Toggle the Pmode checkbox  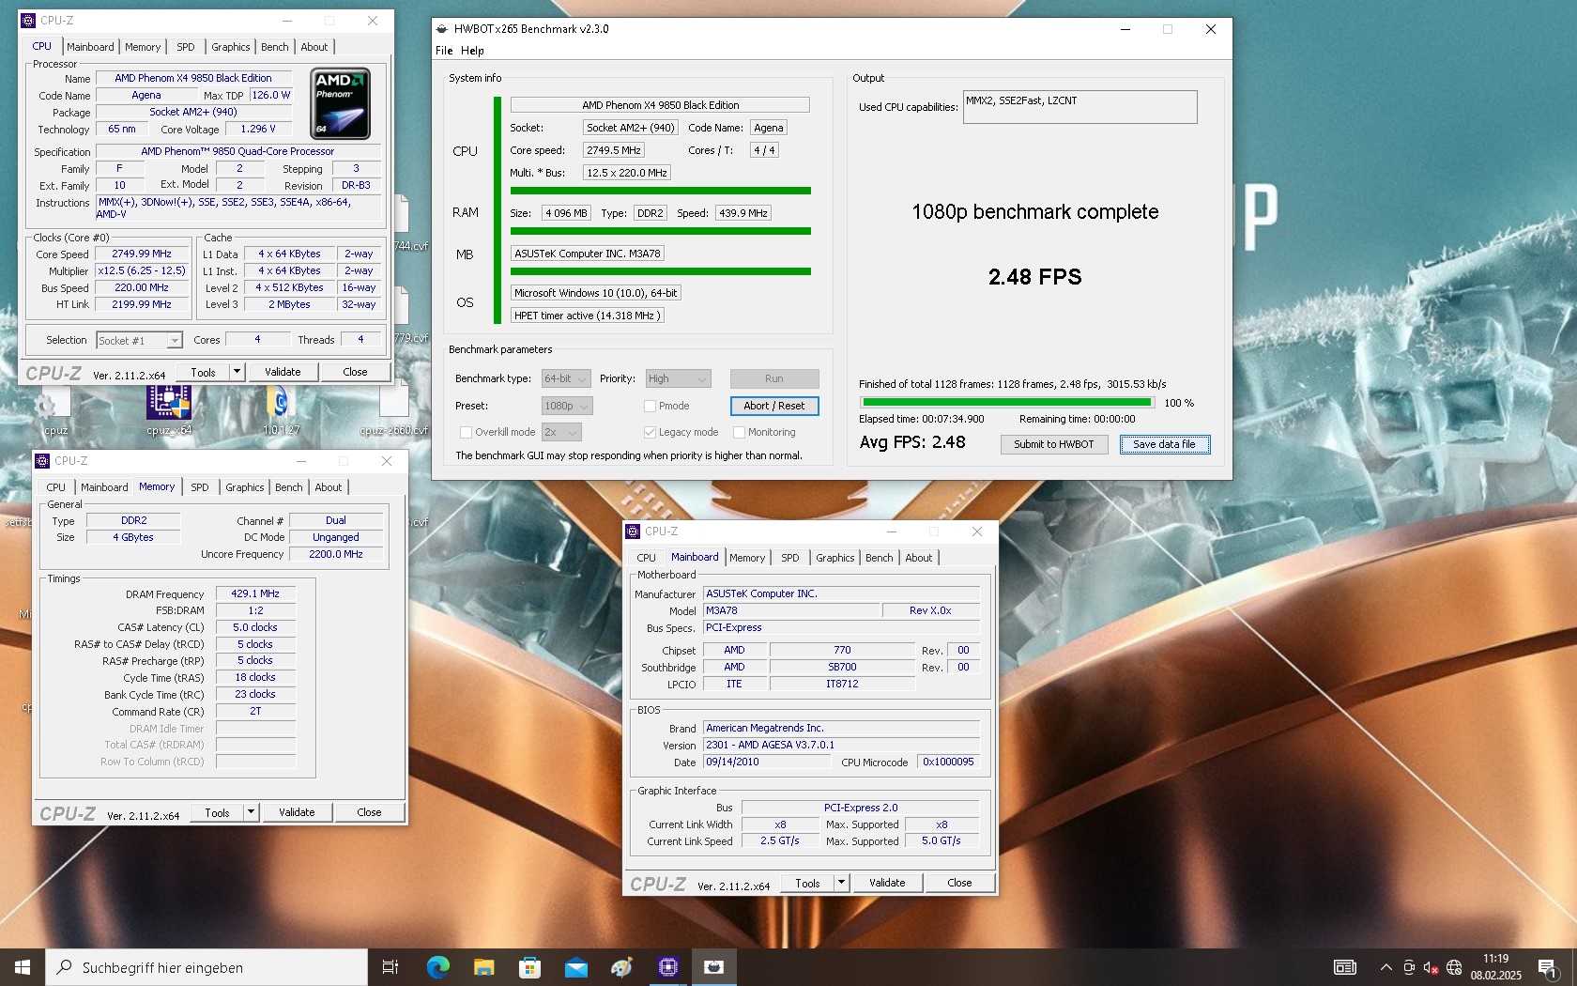point(650,406)
